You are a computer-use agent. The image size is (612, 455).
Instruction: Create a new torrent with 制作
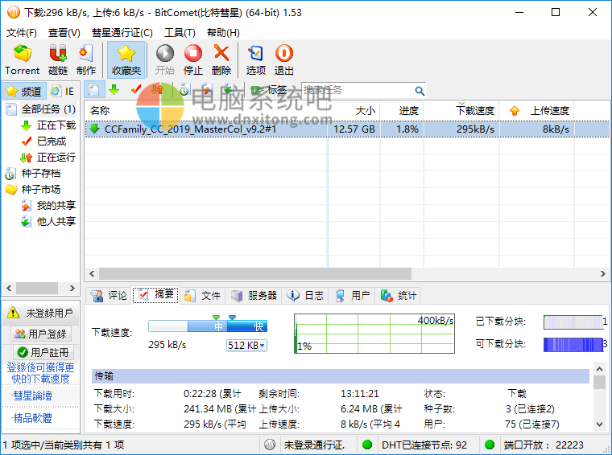click(86, 59)
